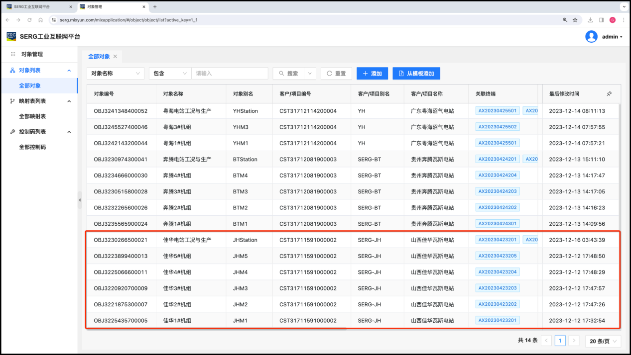Click the 请输入 search input field
This screenshot has width=631, height=355.
(x=229, y=74)
